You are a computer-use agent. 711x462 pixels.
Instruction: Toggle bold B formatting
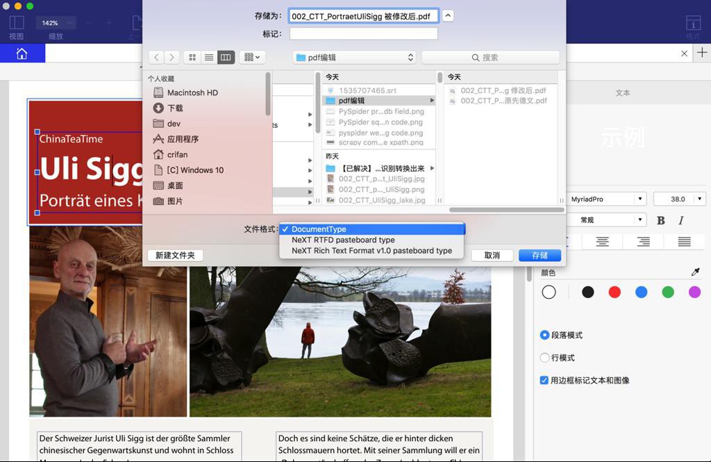(x=661, y=220)
